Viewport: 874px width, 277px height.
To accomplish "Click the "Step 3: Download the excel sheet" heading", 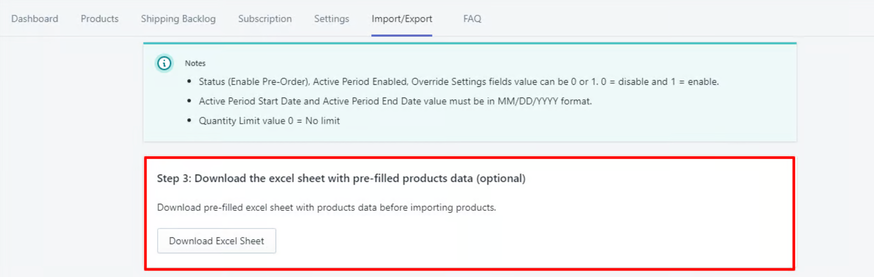I will coord(315,178).
